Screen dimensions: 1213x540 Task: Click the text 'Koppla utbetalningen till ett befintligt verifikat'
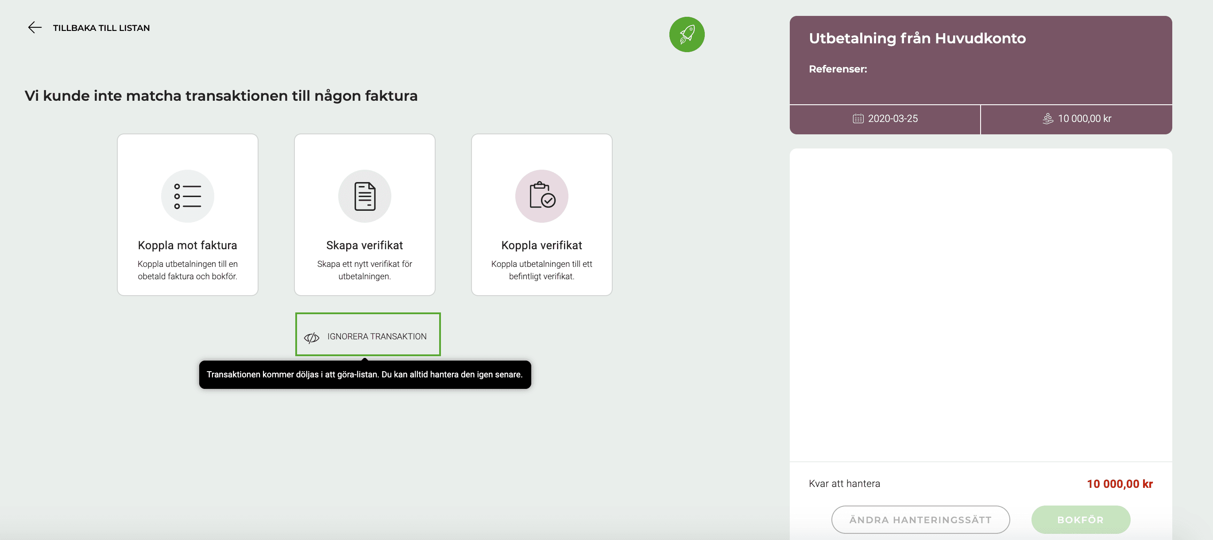(x=541, y=270)
